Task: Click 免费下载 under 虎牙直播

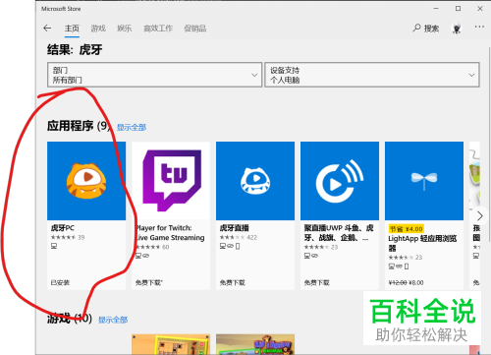Action: point(233,282)
